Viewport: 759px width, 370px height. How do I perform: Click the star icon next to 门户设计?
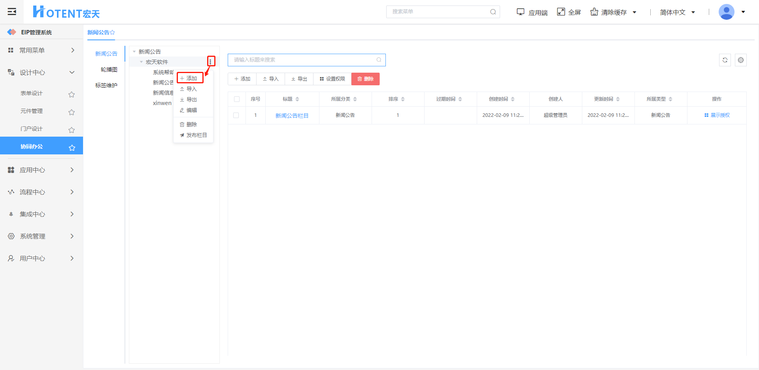72,130
